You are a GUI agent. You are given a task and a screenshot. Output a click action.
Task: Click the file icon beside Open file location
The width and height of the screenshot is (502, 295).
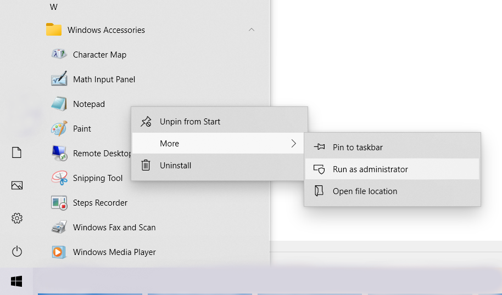click(x=319, y=191)
